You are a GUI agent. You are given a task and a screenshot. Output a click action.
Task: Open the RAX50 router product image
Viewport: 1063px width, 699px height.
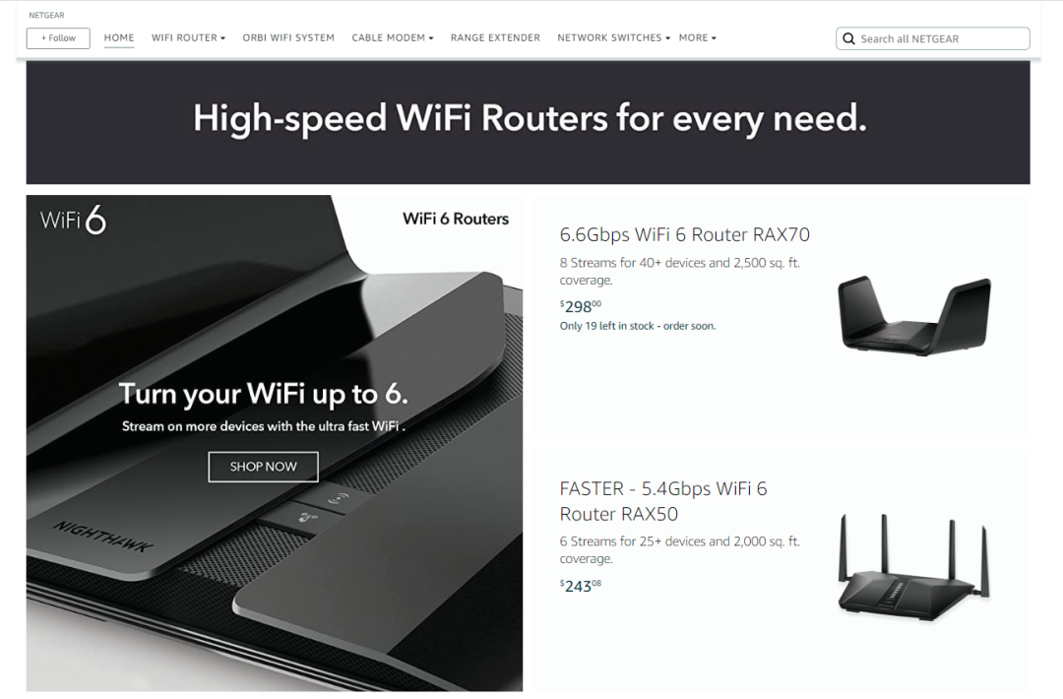point(913,567)
